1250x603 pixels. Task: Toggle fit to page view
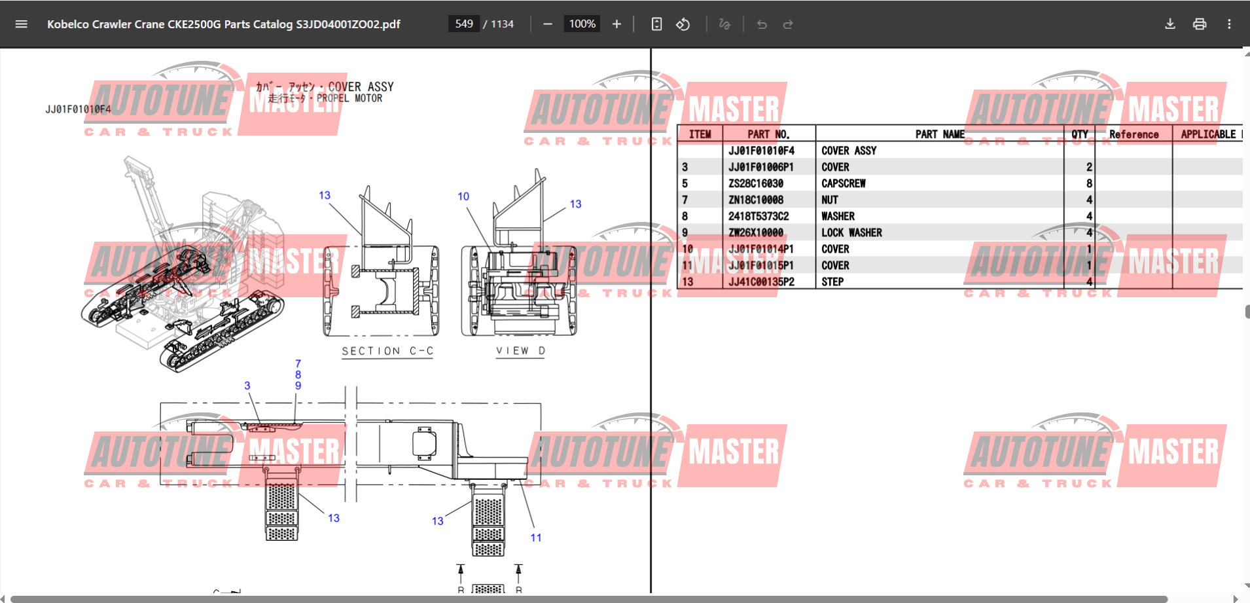tap(656, 24)
